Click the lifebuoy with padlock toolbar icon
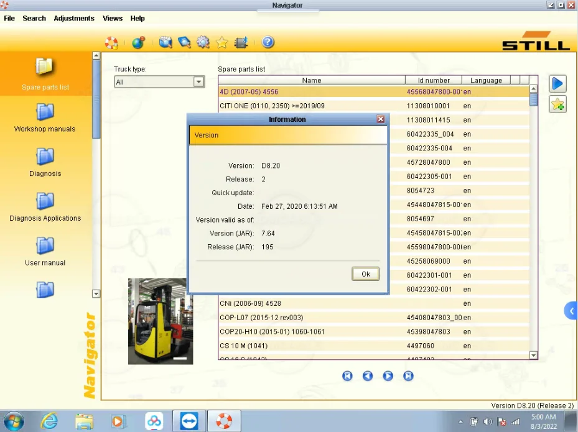 click(x=111, y=42)
